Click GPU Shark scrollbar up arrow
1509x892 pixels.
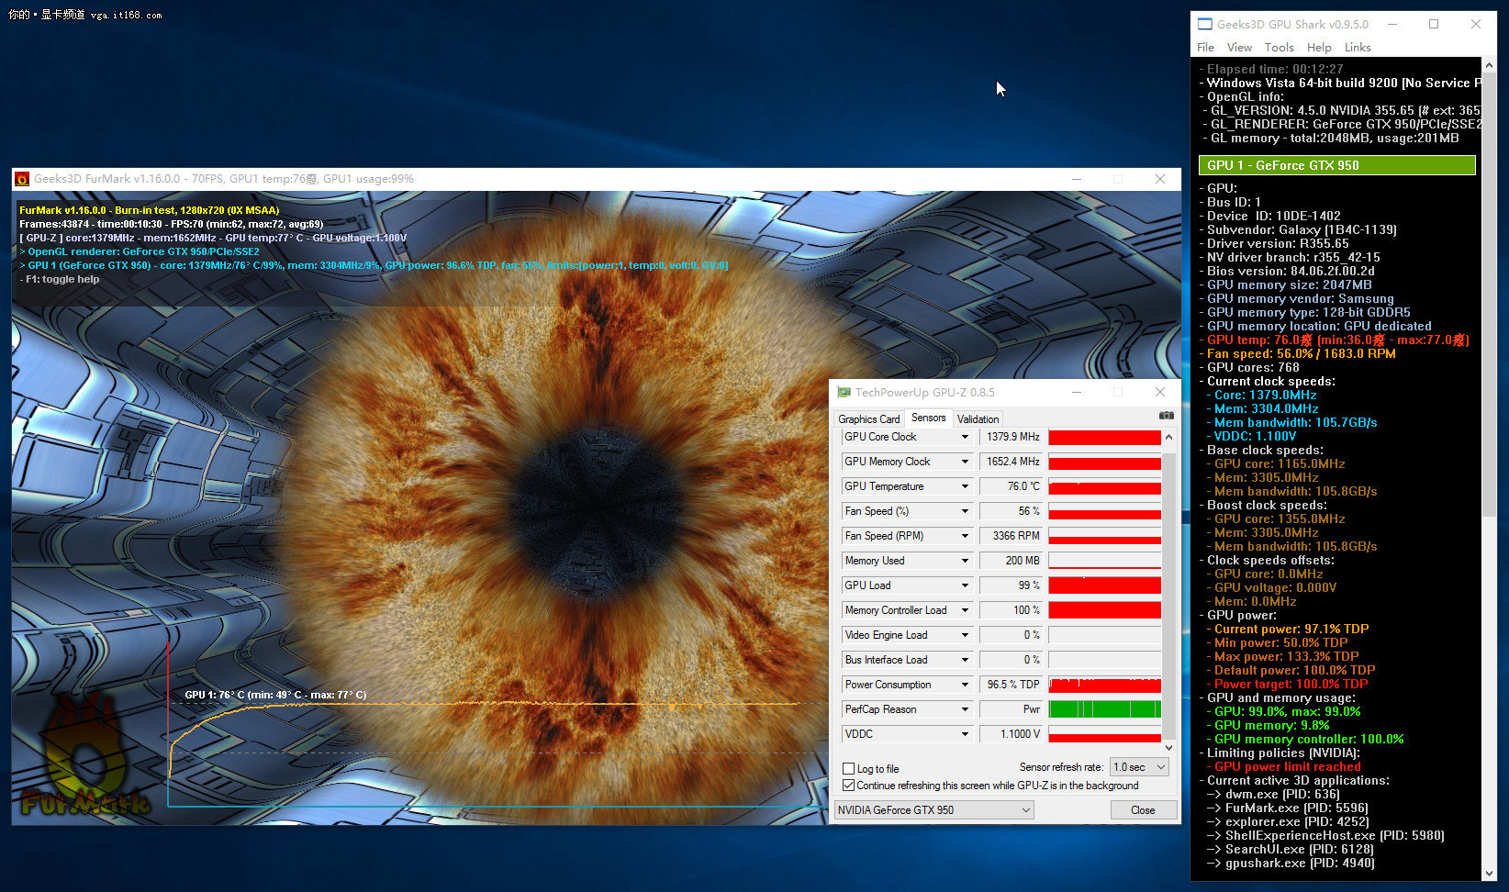point(1489,65)
